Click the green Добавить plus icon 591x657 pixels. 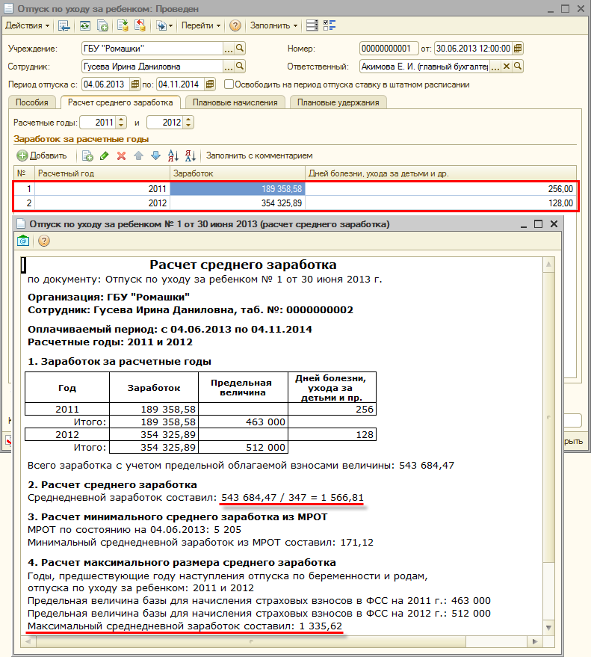22,156
